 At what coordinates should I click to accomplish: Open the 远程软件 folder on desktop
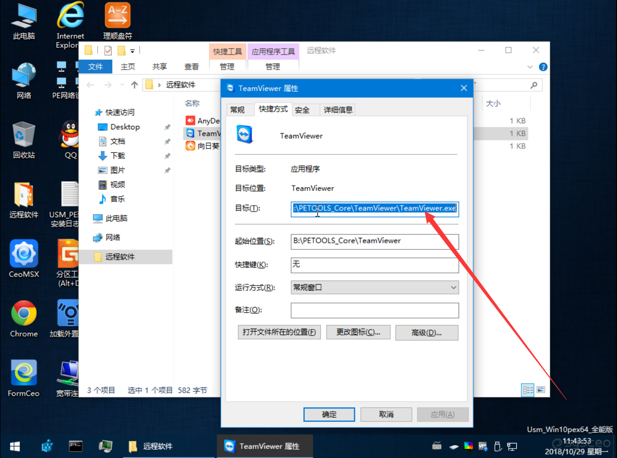[x=24, y=200]
